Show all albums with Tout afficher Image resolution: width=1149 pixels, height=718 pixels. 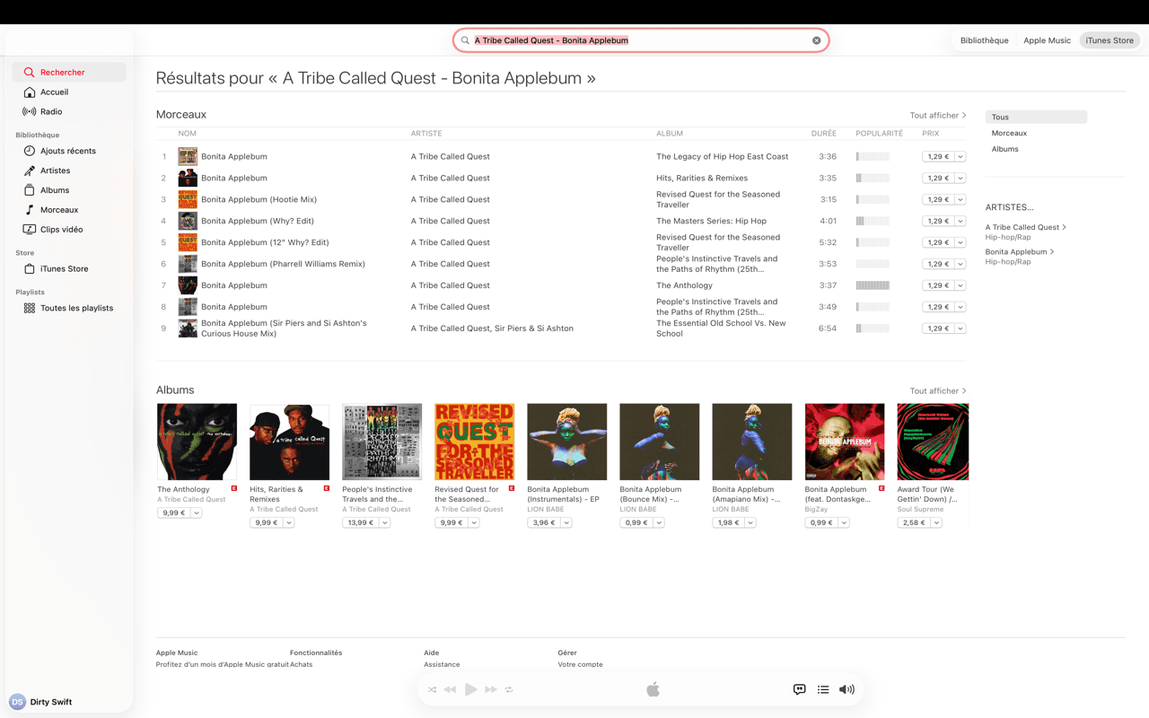coord(938,390)
